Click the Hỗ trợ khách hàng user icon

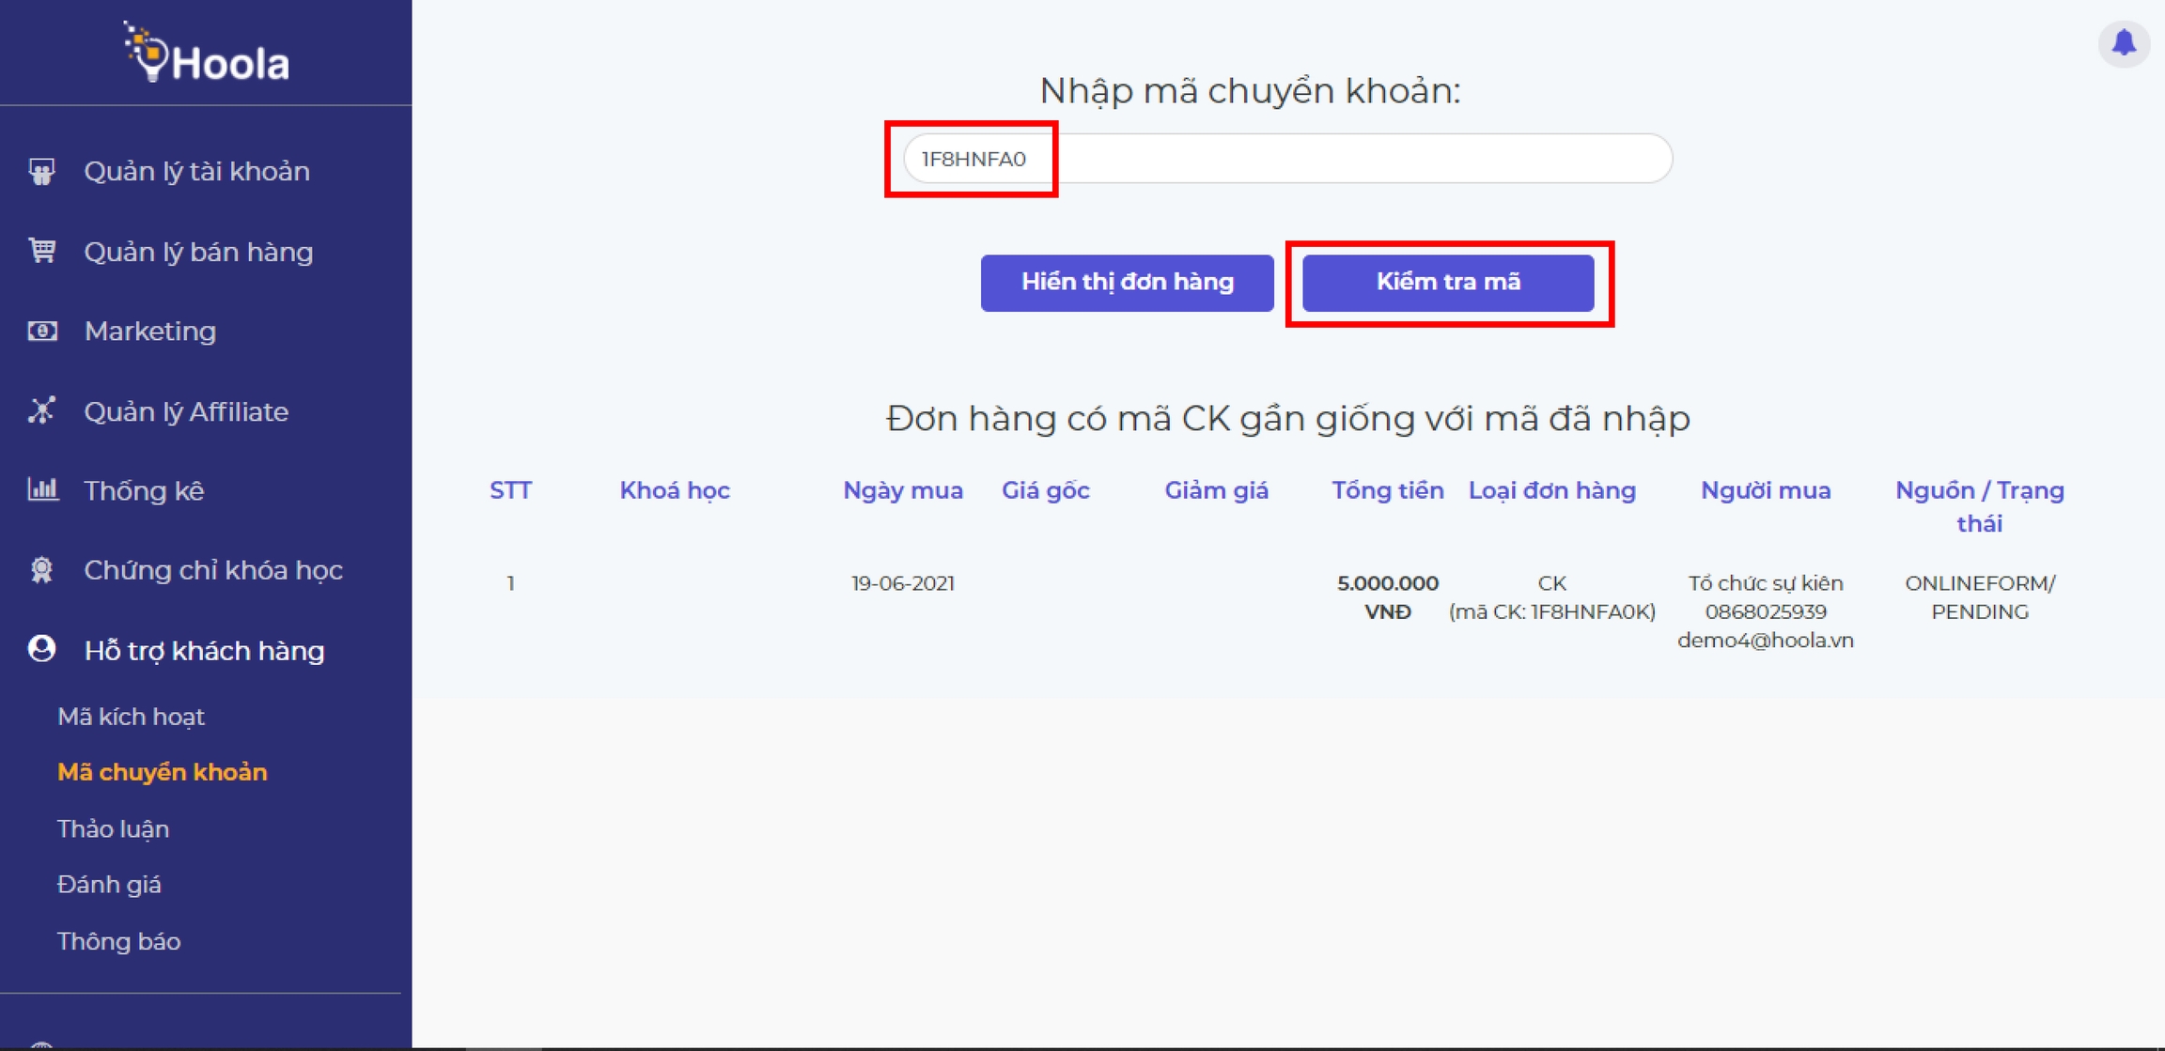pos(41,649)
